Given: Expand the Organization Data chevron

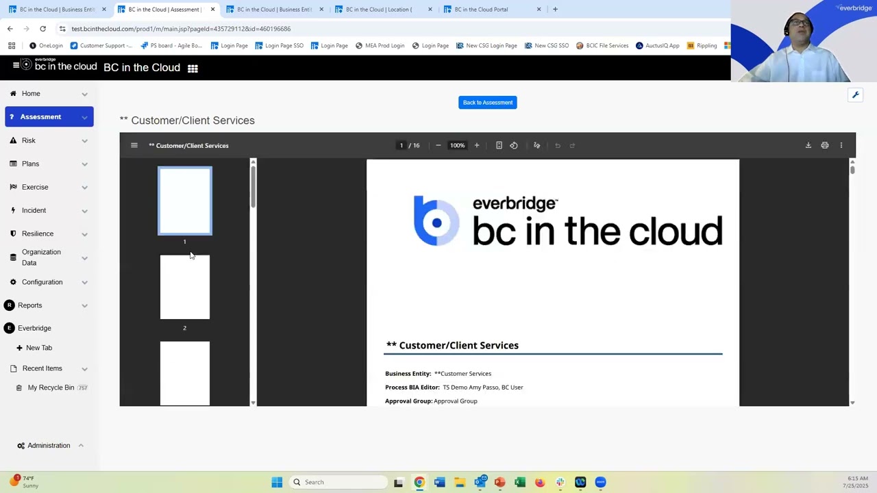Looking at the screenshot, I should [x=84, y=258].
